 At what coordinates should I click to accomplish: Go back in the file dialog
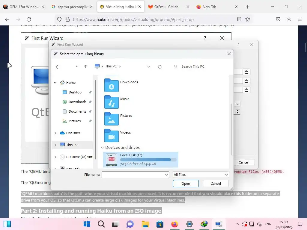[57, 67]
